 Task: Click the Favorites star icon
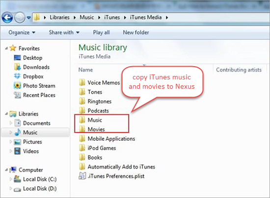click(13, 48)
